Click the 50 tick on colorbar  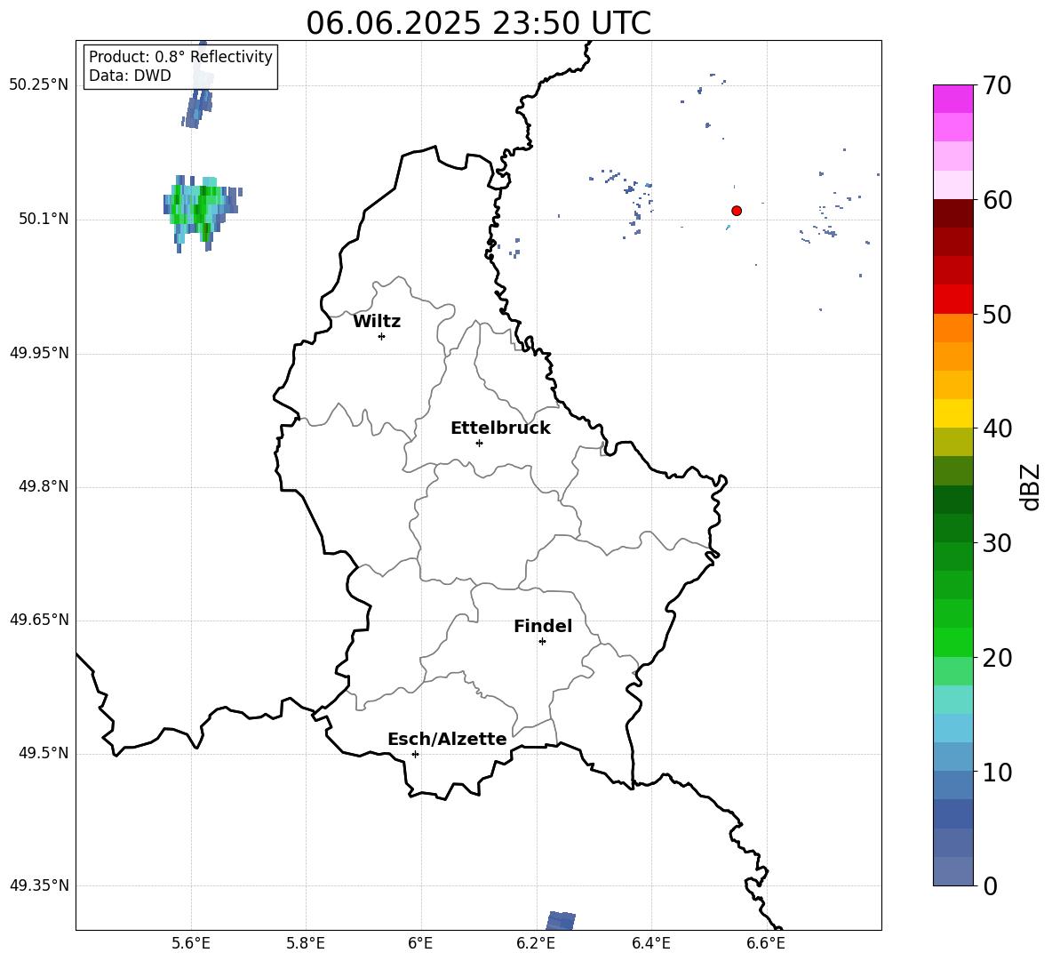(x=997, y=314)
